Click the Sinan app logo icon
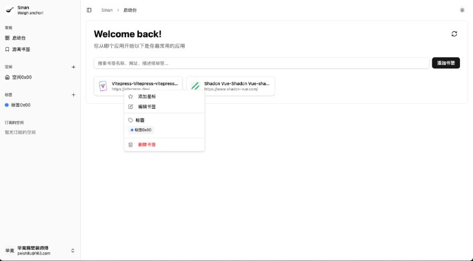The width and height of the screenshot is (473, 261). tap(9, 10)
